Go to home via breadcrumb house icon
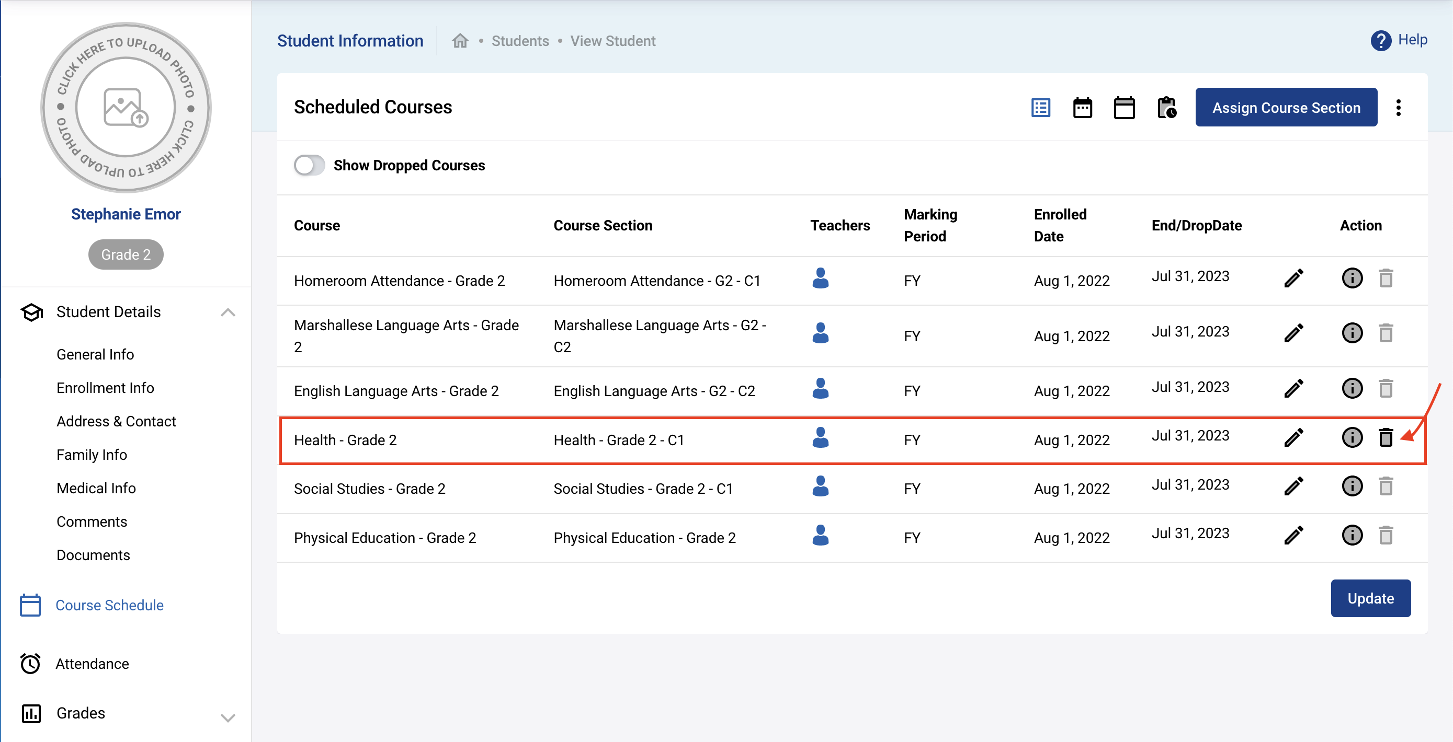Viewport: 1453px width, 742px height. pyautogui.click(x=460, y=41)
